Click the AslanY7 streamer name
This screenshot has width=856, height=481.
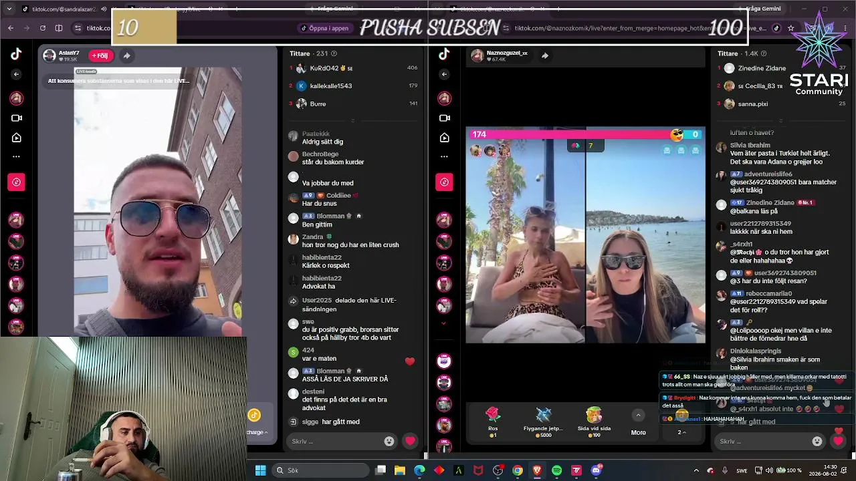point(69,53)
